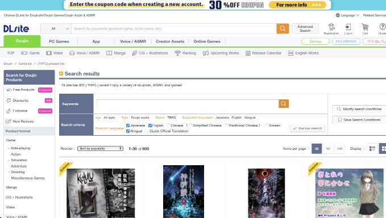Image resolution: width=386 pixels, height=218 pixels.
Task: Click the Manga book icon in subnav
Action: tap(109, 53)
